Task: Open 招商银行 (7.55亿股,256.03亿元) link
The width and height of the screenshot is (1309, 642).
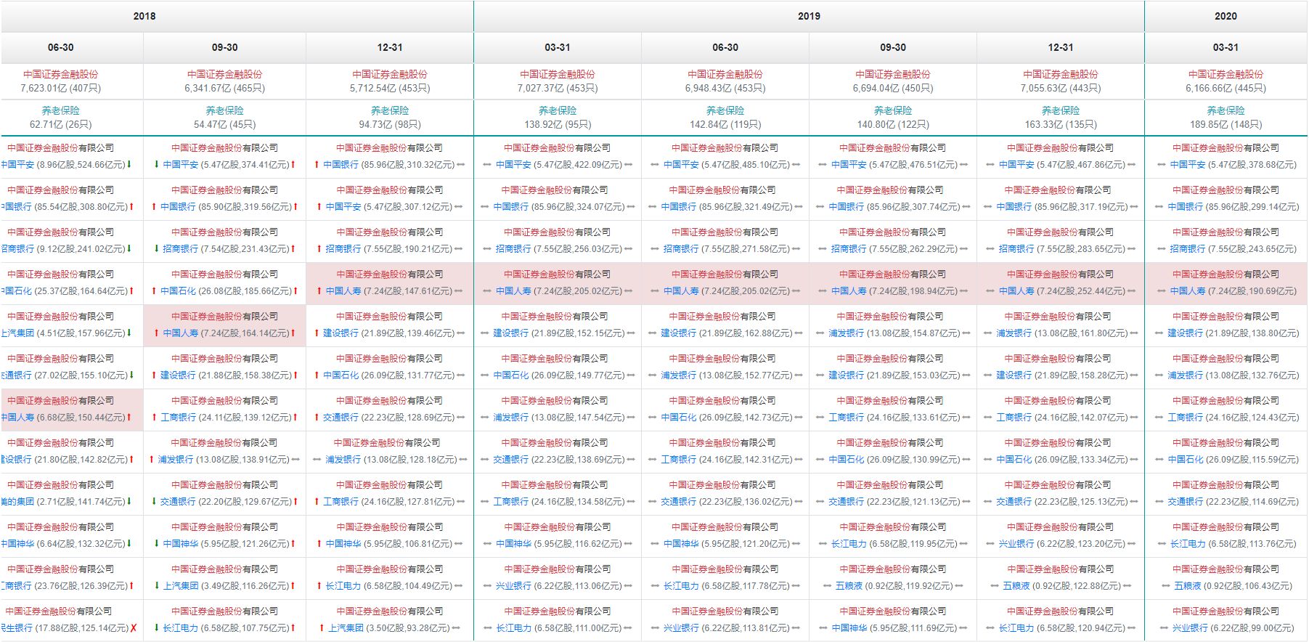Action: (x=513, y=249)
